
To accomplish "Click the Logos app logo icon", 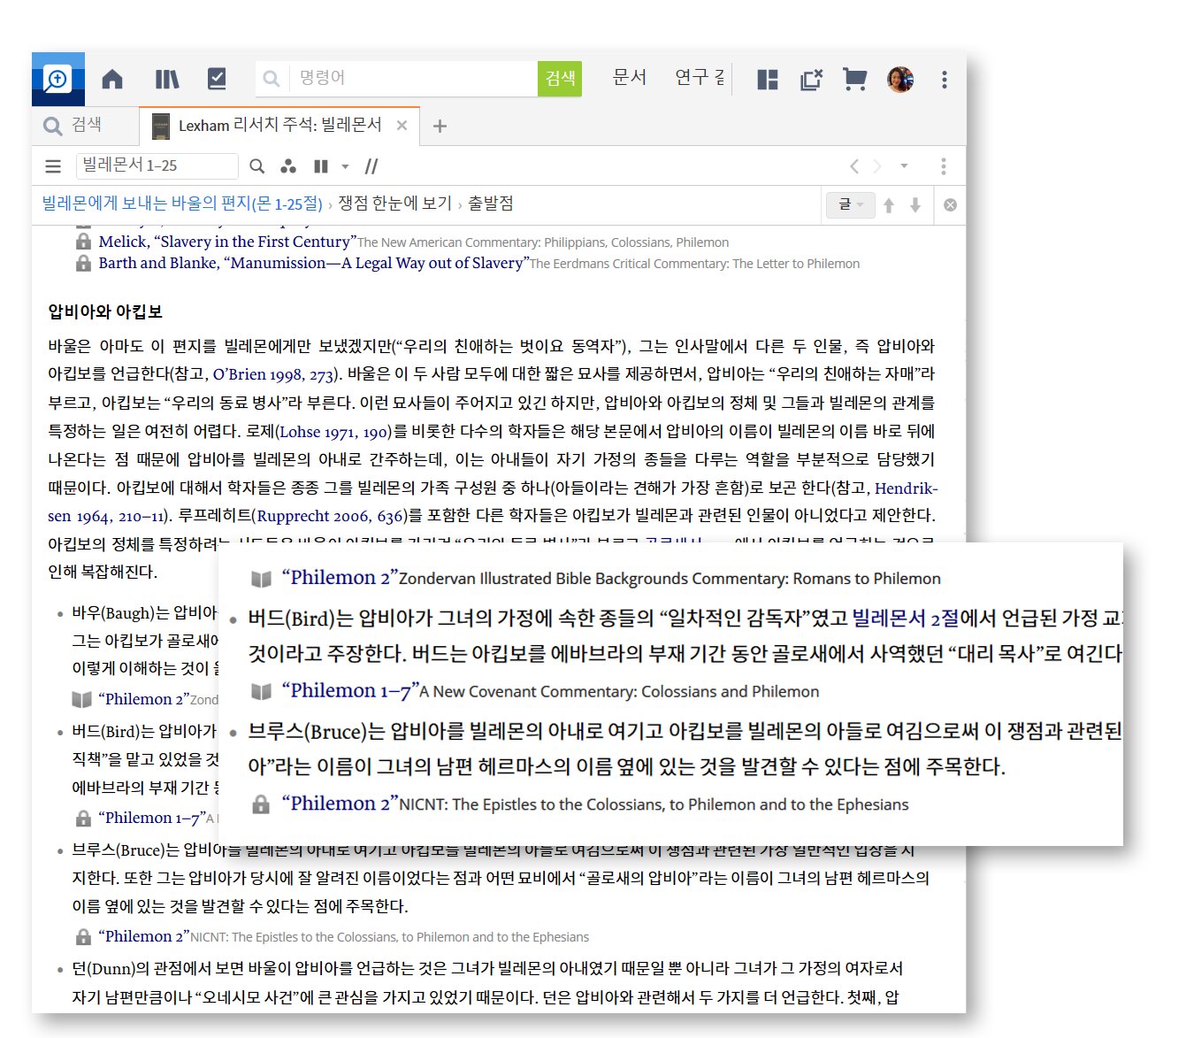I will click(58, 79).
